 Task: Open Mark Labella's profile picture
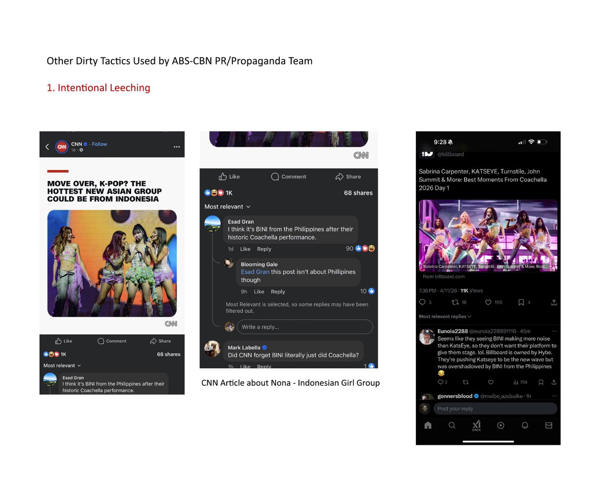click(212, 349)
